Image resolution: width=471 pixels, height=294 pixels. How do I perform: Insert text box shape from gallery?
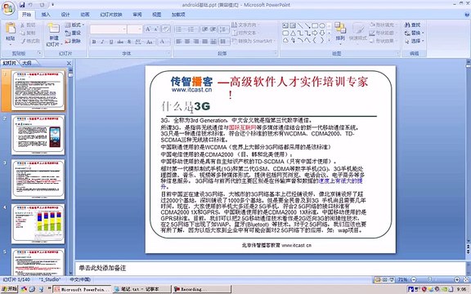285,25
